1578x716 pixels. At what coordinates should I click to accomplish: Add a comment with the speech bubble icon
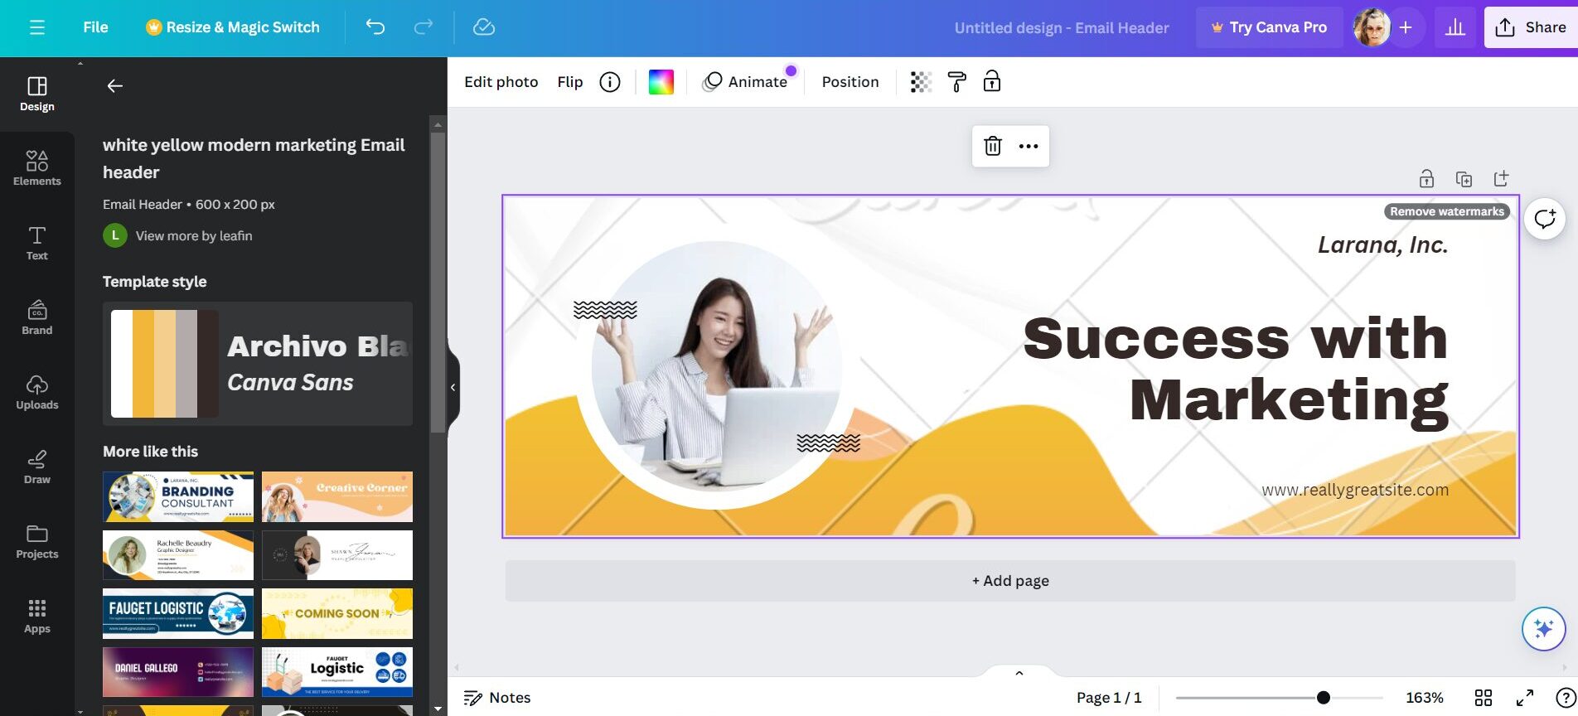[1545, 219]
